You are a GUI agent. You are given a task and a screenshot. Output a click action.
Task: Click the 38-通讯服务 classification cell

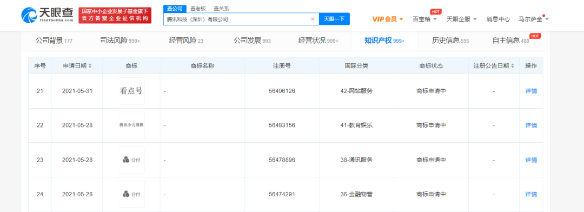(356, 160)
